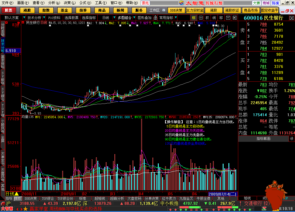Expand the 多图组合 dropdown arrow
Viewport: 295px width, 212px height.
(134, 18)
